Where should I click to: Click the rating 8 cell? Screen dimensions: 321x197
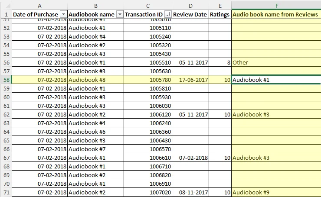coord(220,62)
